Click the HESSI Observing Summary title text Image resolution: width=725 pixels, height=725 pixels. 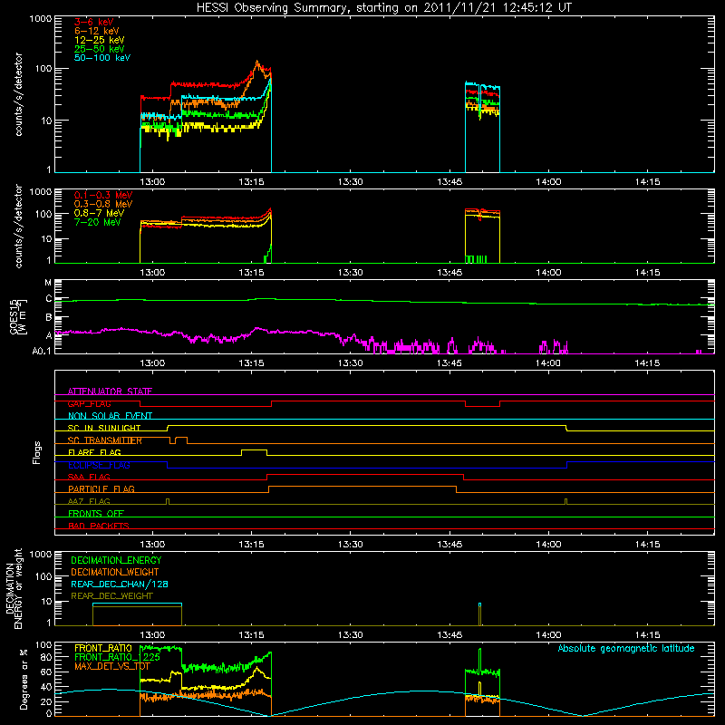[384, 8]
